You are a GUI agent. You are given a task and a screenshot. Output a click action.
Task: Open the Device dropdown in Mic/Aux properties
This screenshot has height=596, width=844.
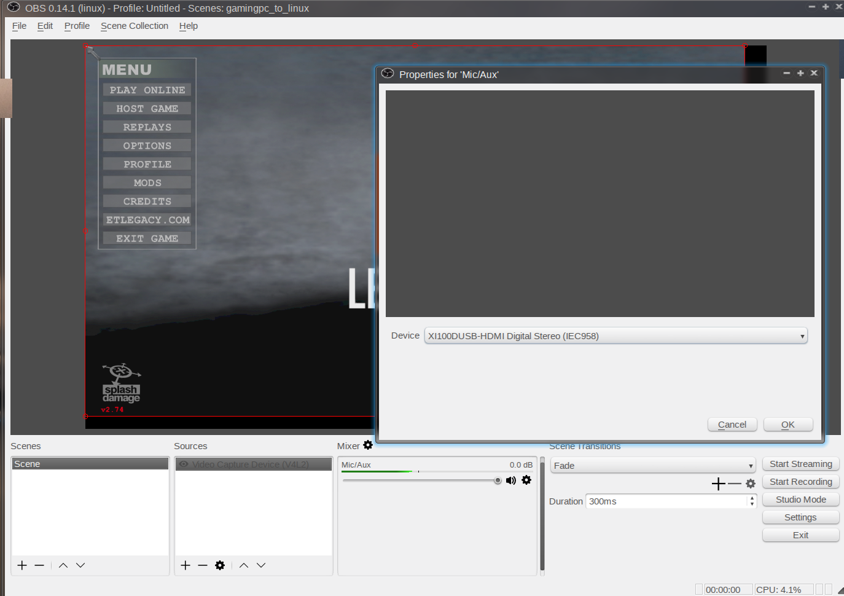pyautogui.click(x=615, y=336)
